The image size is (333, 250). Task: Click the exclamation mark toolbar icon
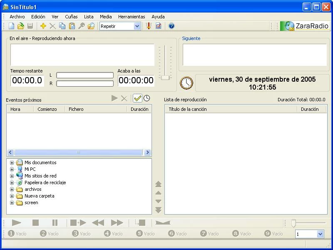149,26
